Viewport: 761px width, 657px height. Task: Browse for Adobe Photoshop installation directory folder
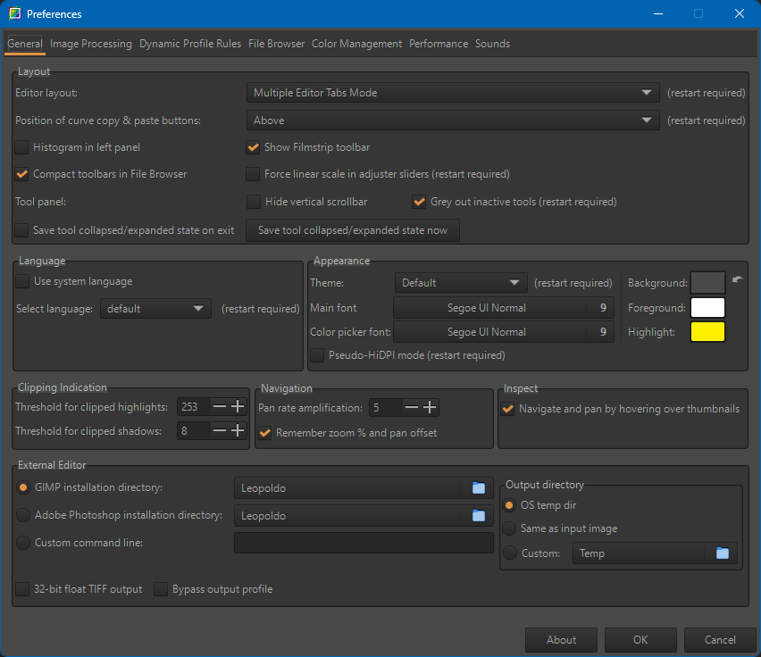(x=479, y=516)
